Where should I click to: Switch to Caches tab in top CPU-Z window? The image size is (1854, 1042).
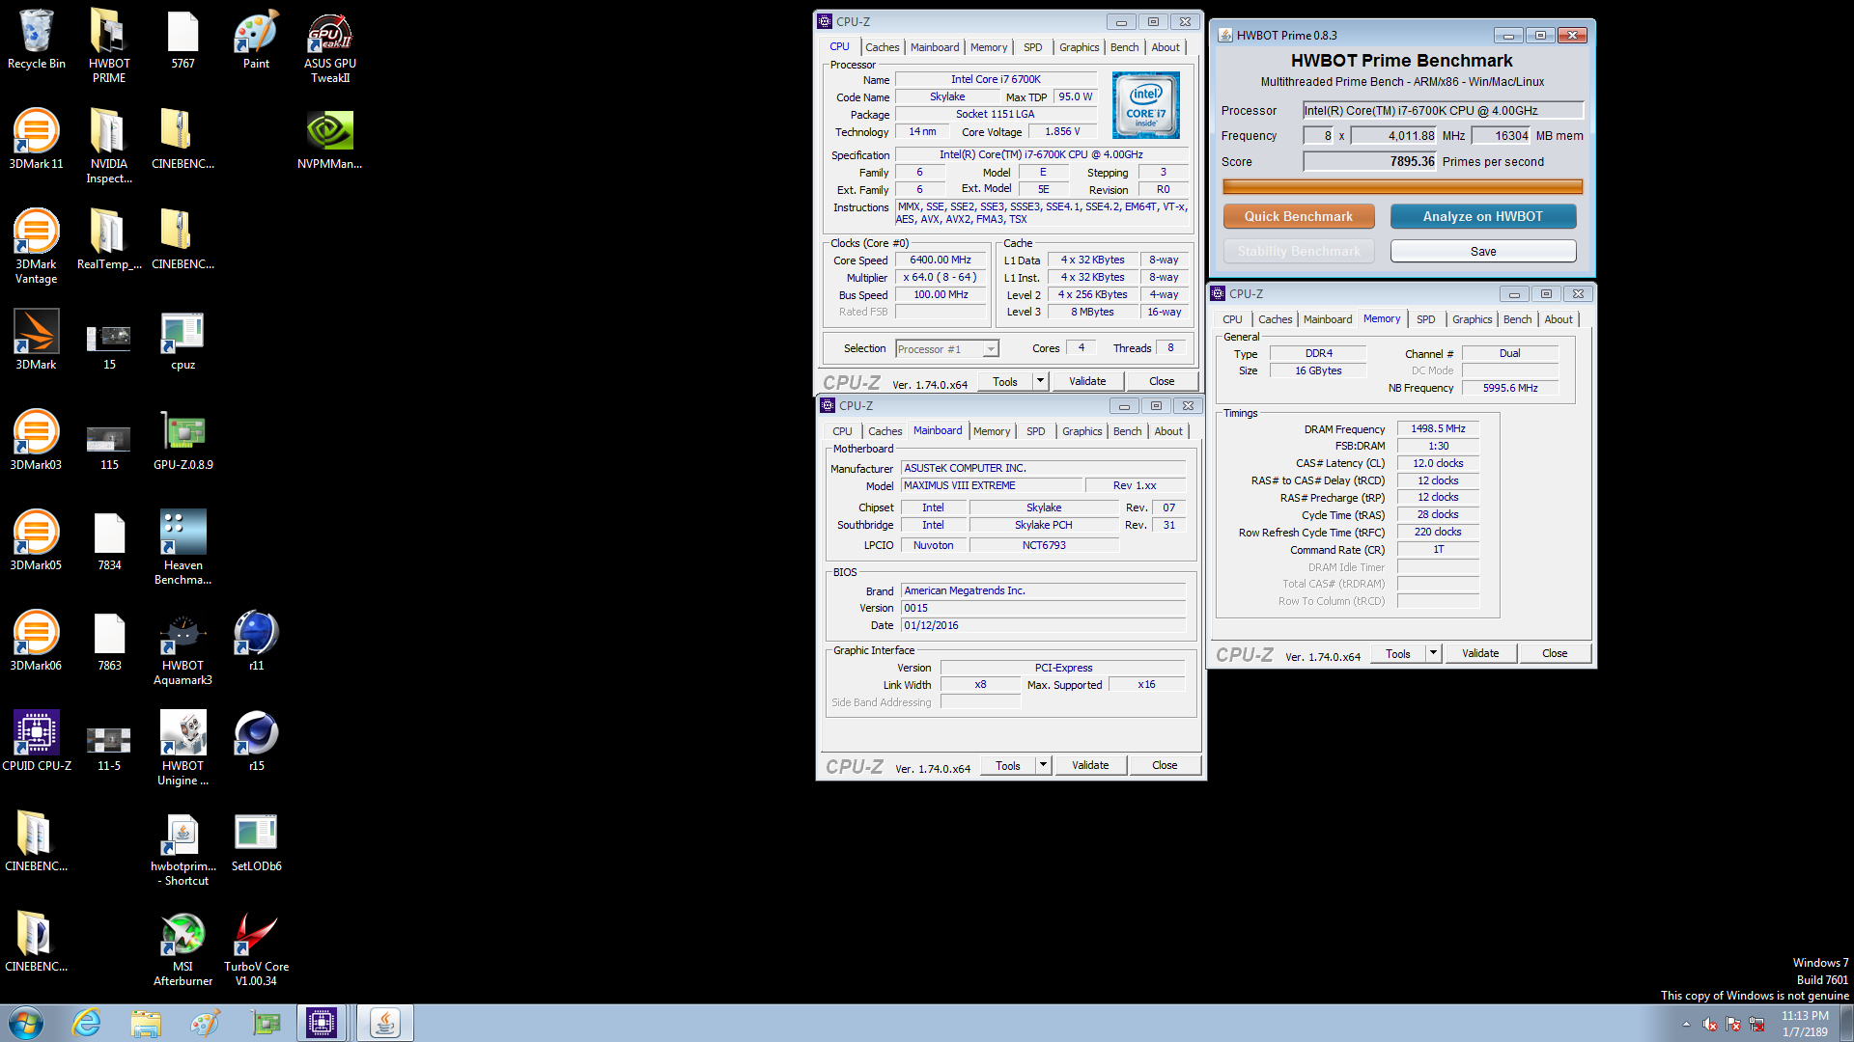[882, 47]
